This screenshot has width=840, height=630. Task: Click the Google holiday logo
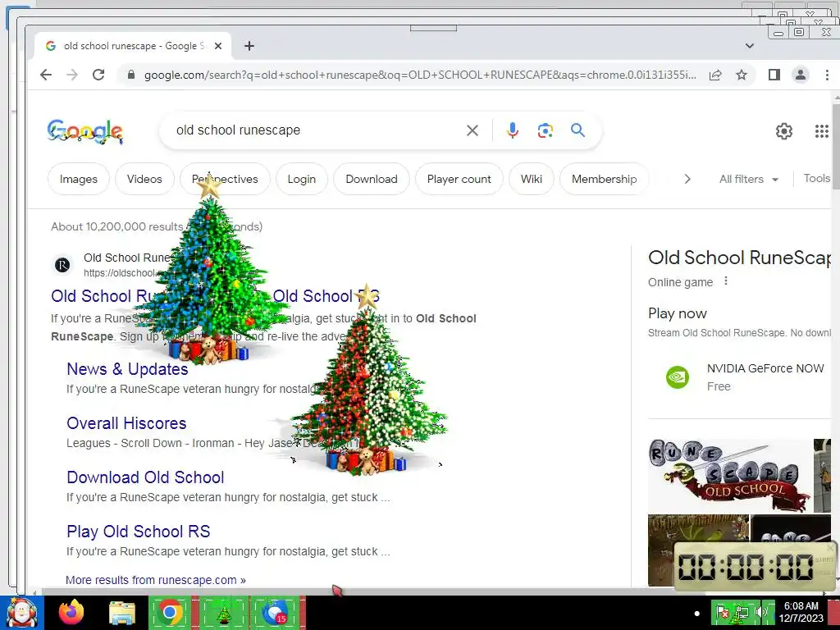pos(85,131)
